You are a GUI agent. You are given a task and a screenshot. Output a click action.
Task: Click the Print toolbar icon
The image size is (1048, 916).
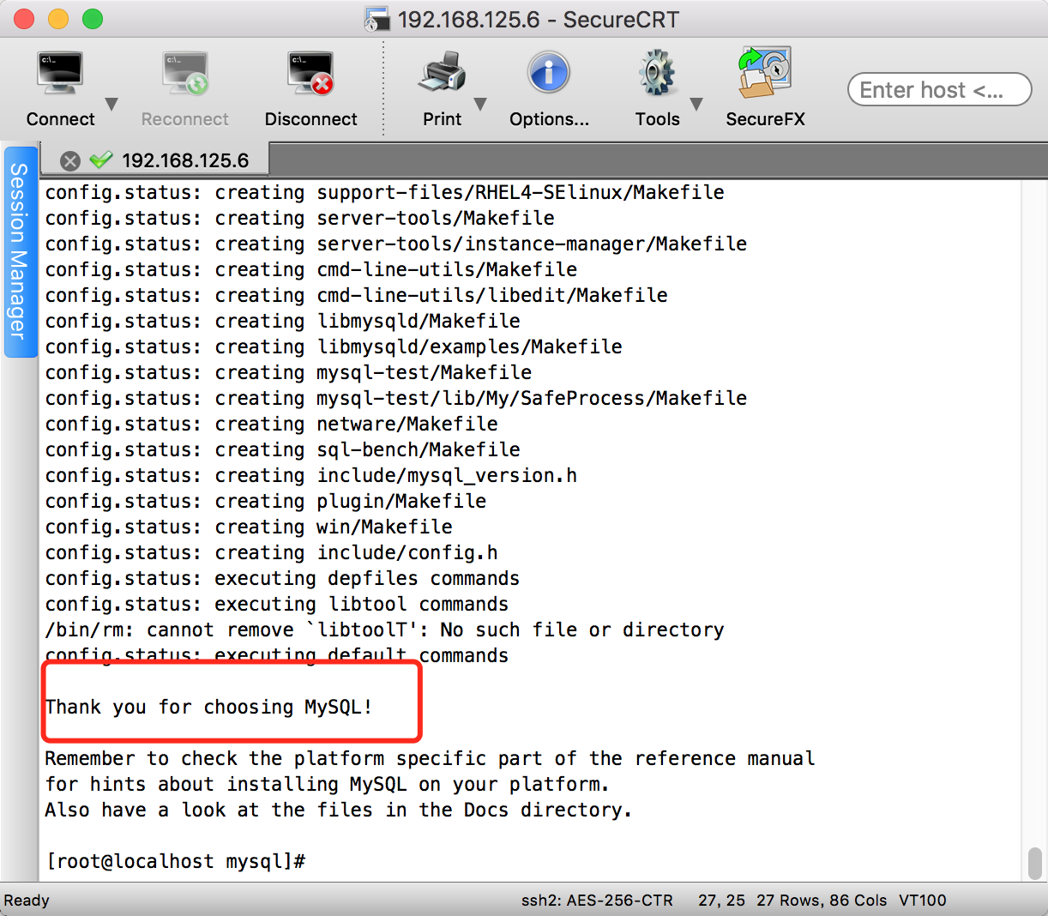pyautogui.click(x=442, y=74)
